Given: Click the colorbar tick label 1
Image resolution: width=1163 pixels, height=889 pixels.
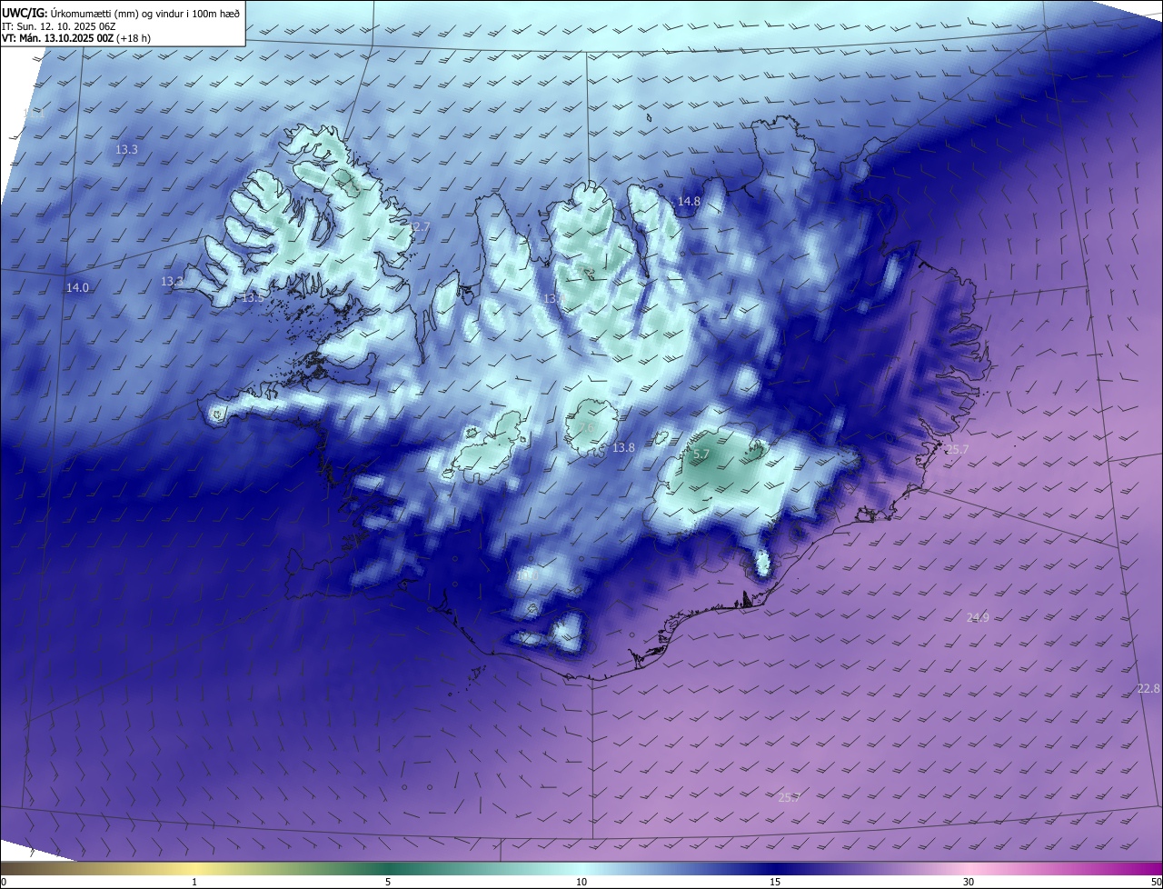Looking at the screenshot, I should click(194, 882).
